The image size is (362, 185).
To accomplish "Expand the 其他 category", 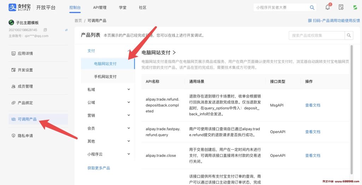I will pyautogui.click(x=129, y=141).
